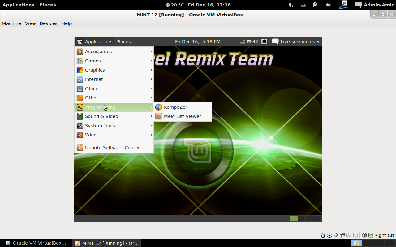Click the guest keyboard indicator icon
The height and width of the screenshot is (247, 396).
243,42
